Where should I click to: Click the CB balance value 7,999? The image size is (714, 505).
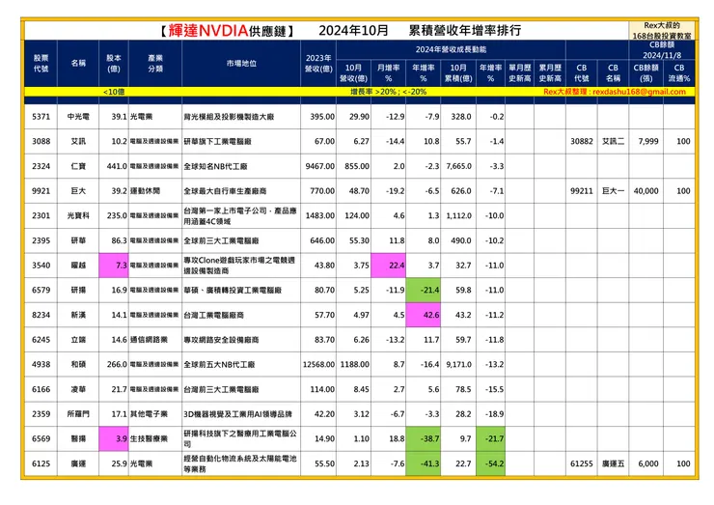pyautogui.click(x=648, y=141)
